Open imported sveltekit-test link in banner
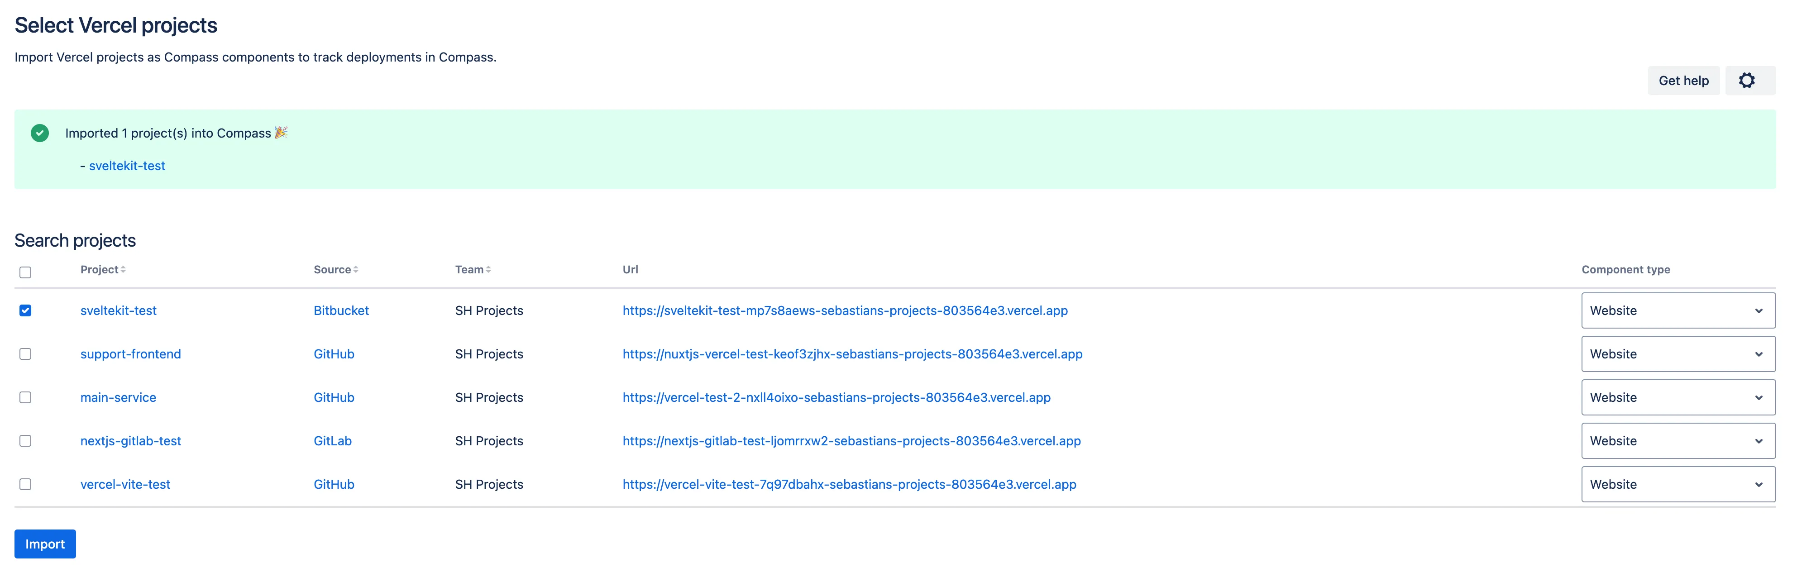 point(127,166)
